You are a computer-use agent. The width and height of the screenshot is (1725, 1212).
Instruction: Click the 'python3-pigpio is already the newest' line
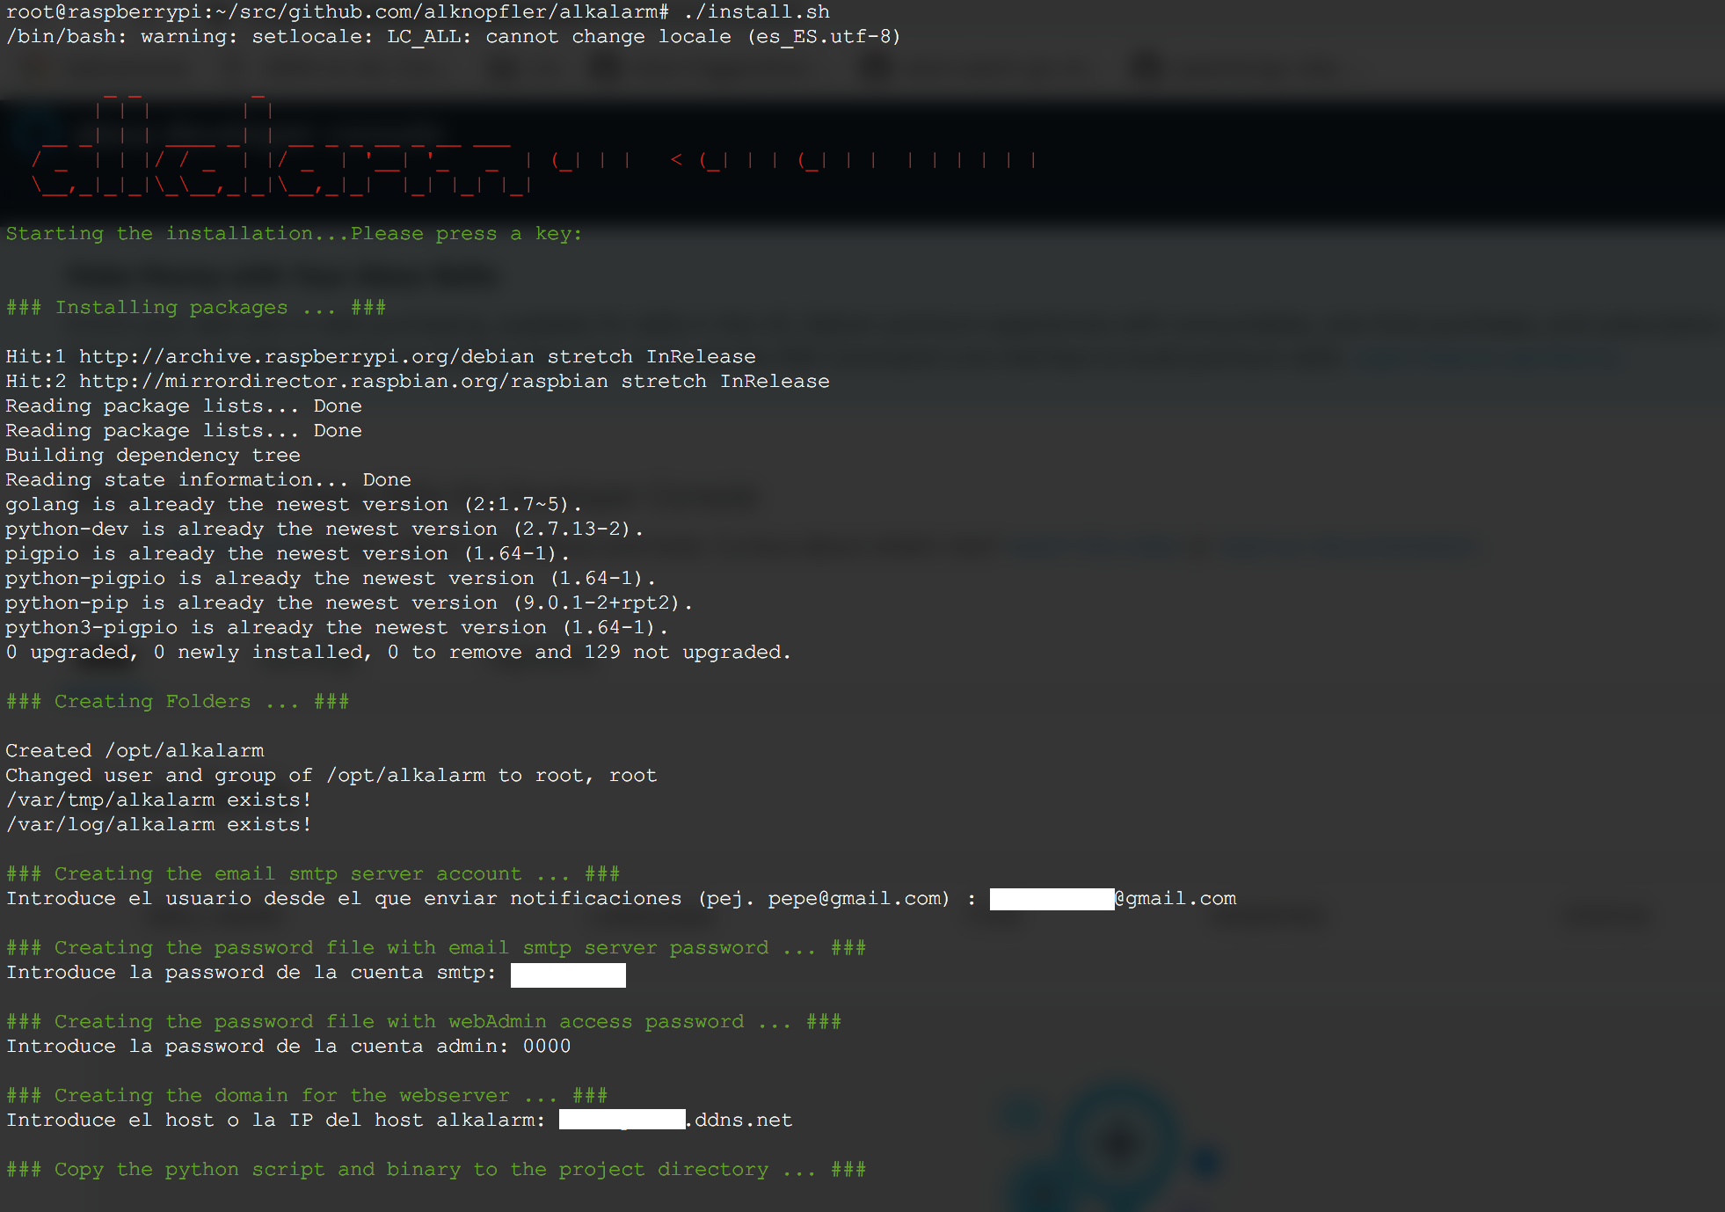[x=337, y=628]
